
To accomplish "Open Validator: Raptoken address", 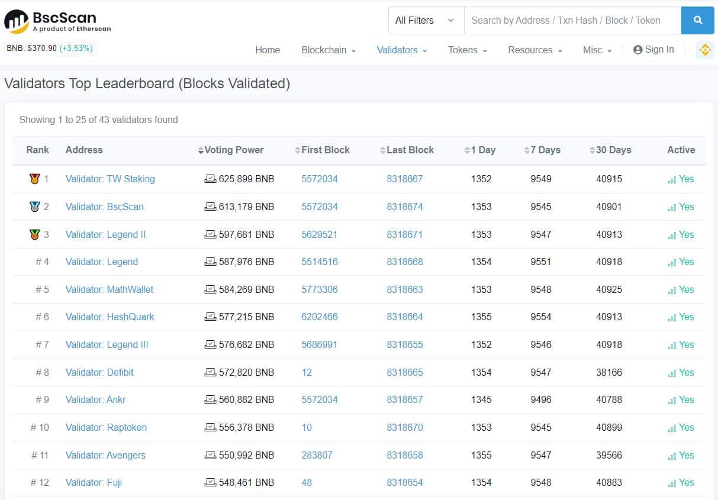I will pyautogui.click(x=106, y=427).
